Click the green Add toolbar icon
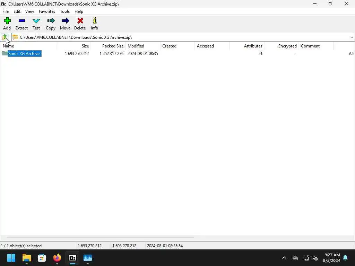The height and width of the screenshot is (266, 355). [7, 21]
